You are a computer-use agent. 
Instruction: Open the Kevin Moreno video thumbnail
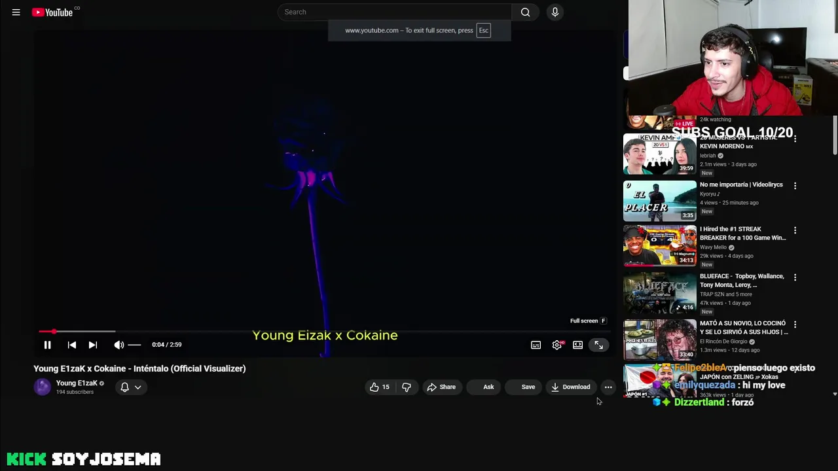point(659,154)
